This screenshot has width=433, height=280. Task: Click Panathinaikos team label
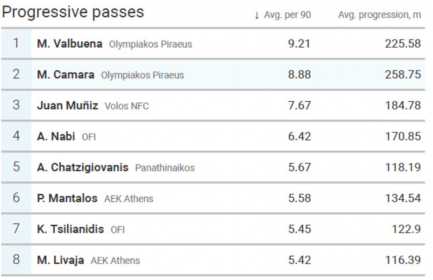(165, 168)
